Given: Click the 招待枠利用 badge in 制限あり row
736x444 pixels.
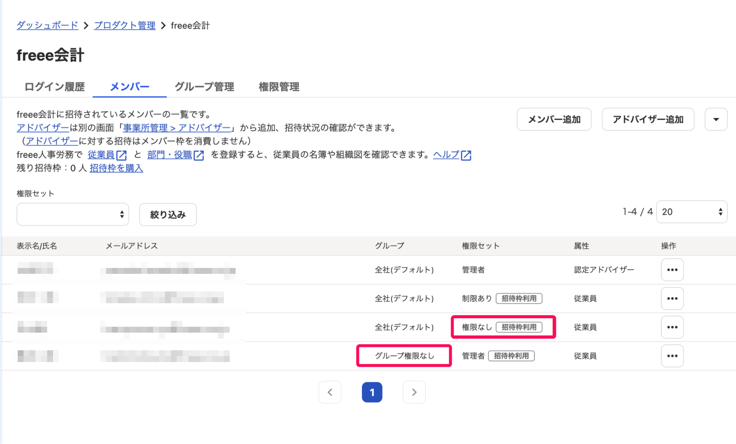Looking at the screenshot, I should (519, 298).
